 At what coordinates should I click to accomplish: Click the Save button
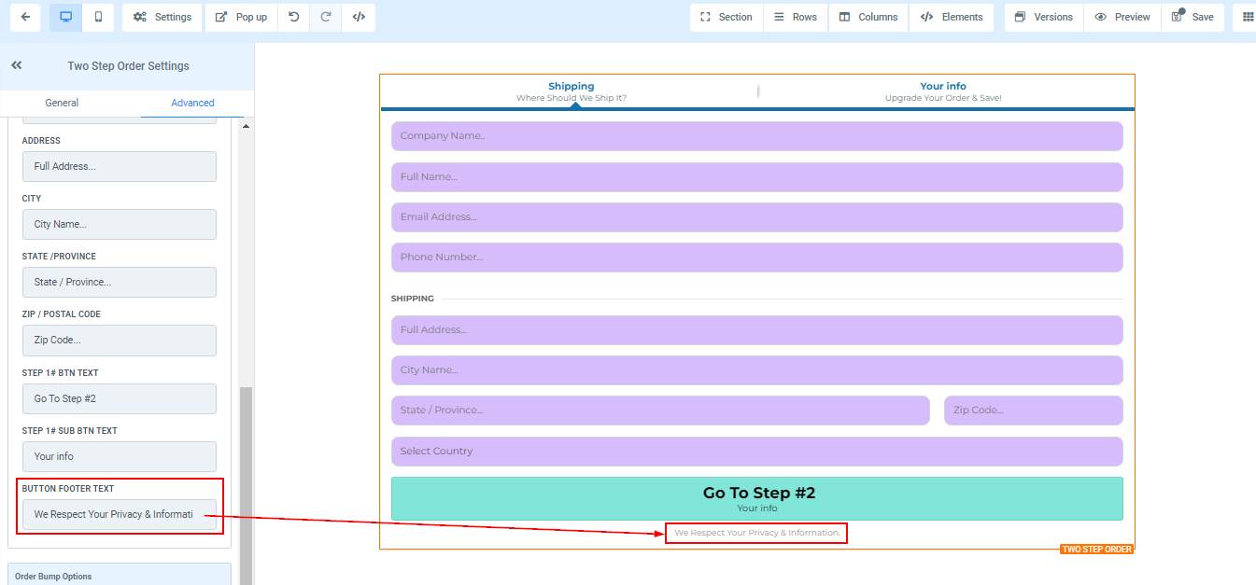coord(1192,17)
